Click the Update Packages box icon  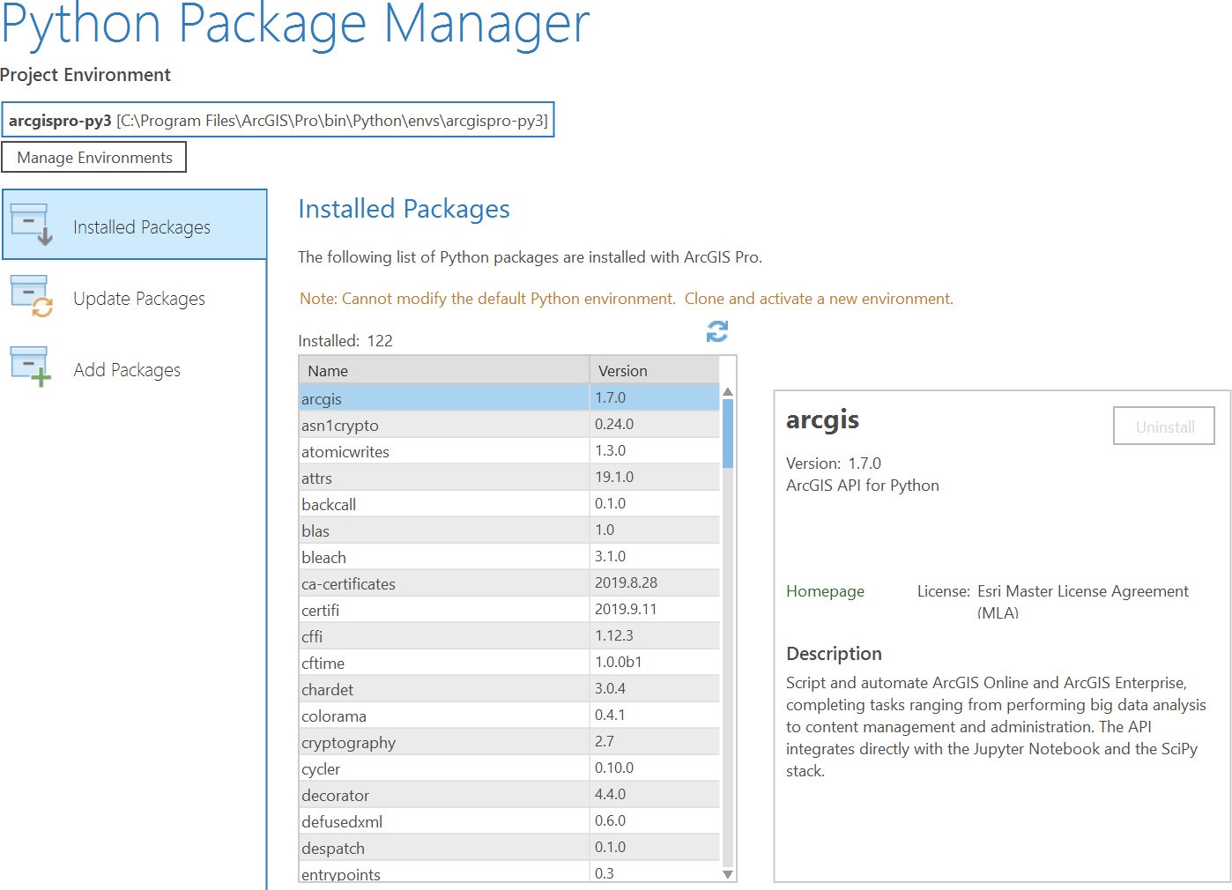(x=32, y=297)
